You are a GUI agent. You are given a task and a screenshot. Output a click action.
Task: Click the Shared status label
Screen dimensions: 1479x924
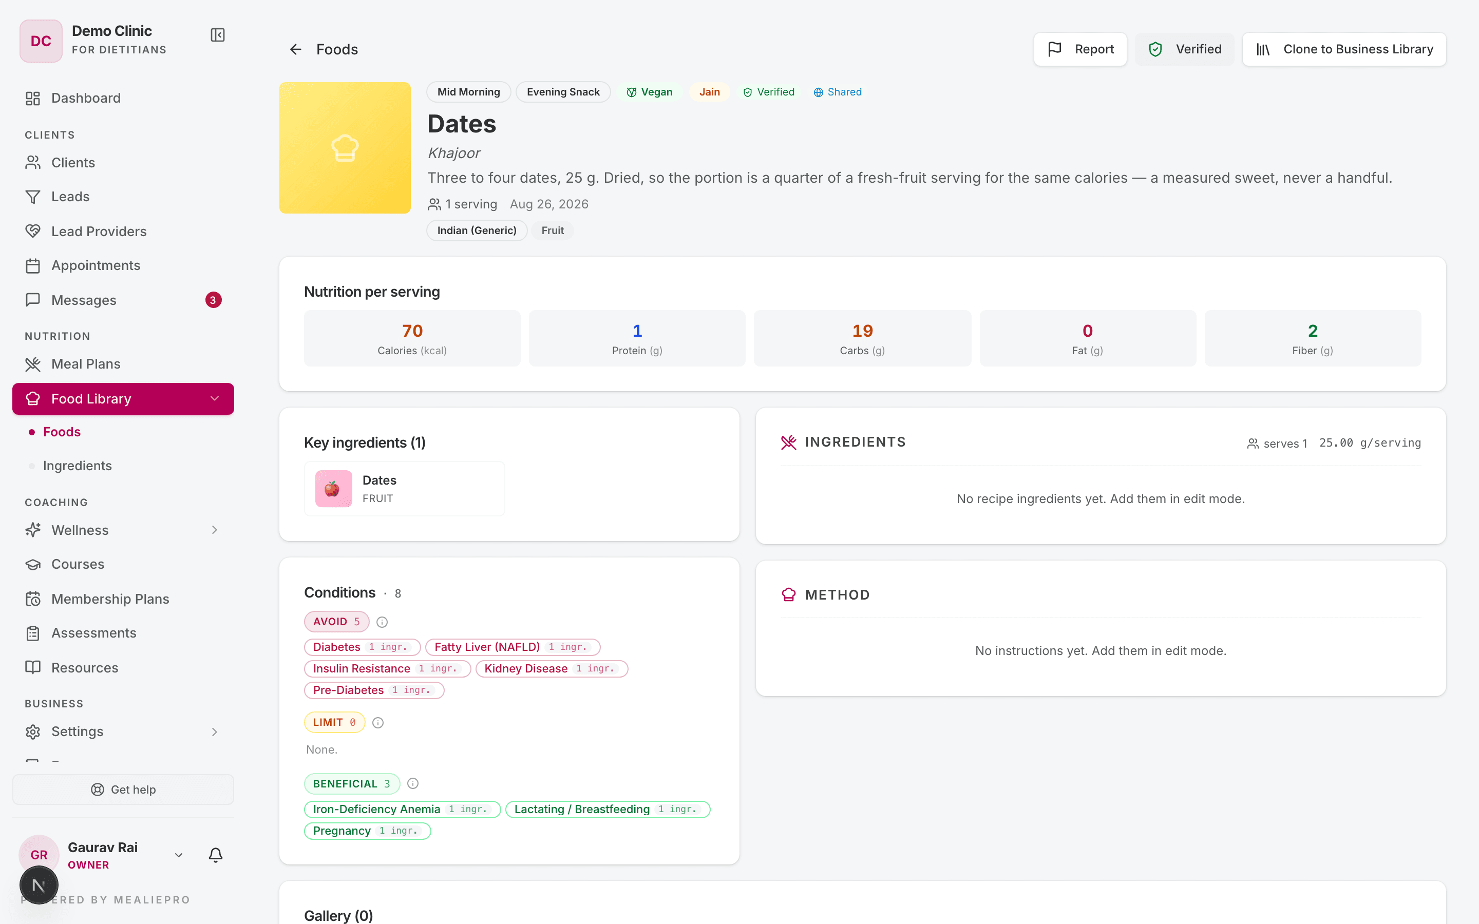pyautogui.click(x=837, y=92)
